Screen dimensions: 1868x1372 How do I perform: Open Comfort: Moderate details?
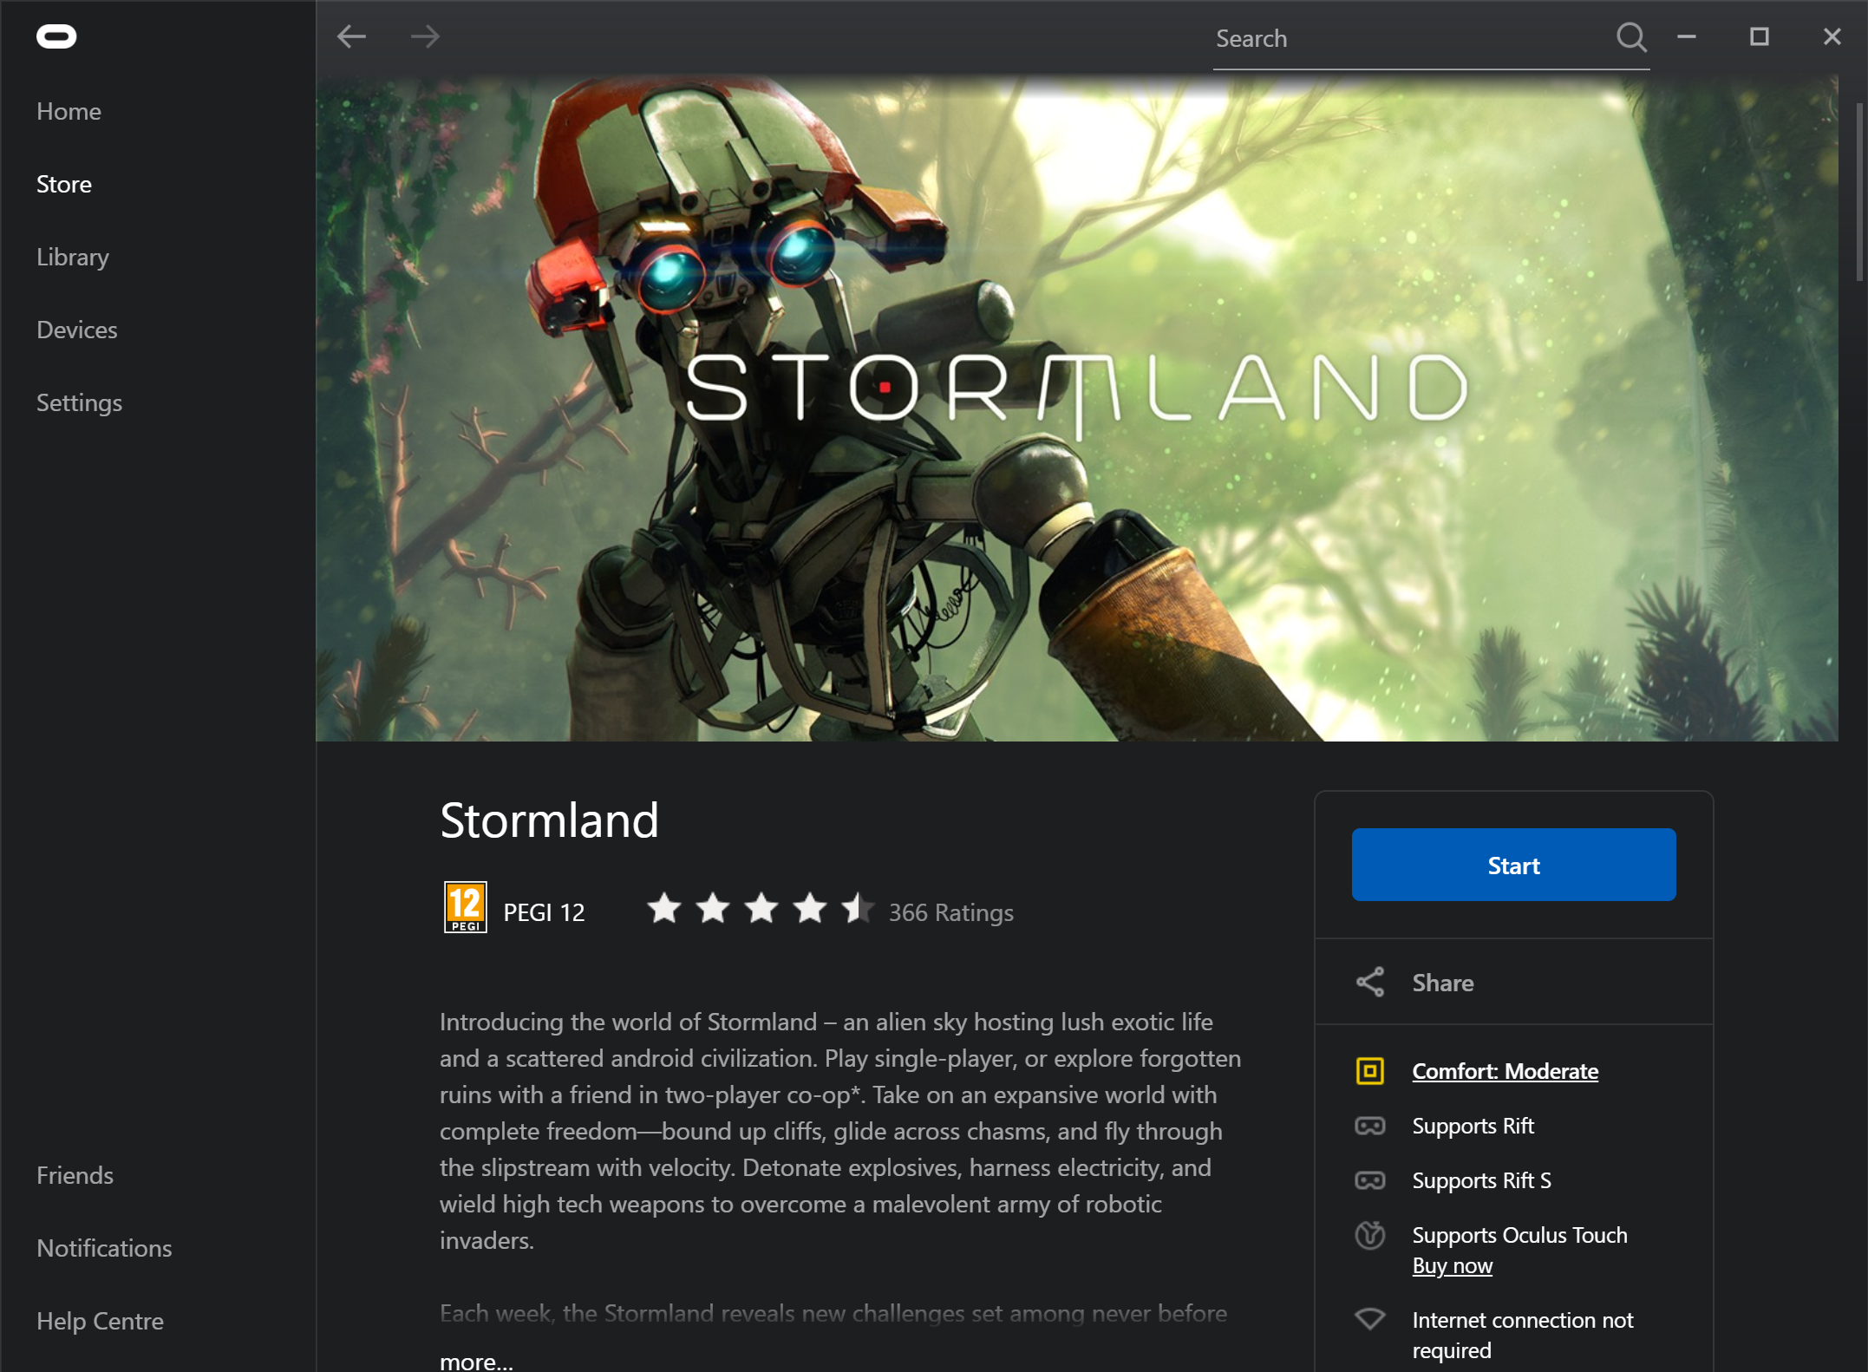point(1505,1070)
